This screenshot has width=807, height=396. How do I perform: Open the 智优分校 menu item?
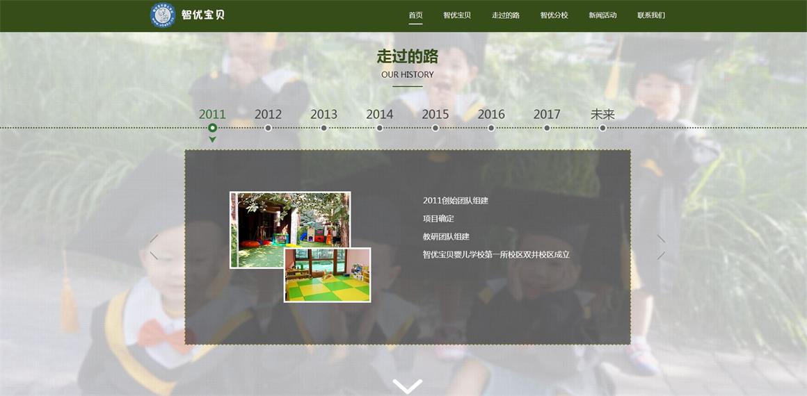tap(554, 15)
